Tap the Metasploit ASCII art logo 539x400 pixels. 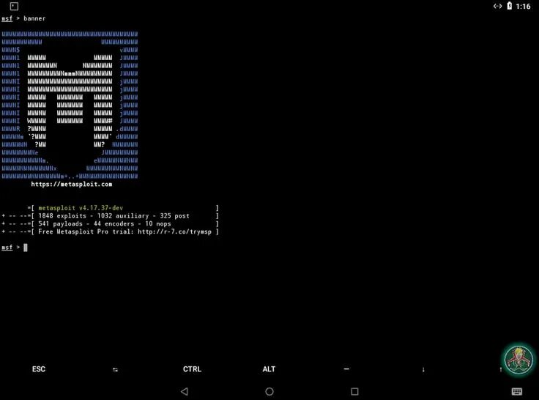70,105
